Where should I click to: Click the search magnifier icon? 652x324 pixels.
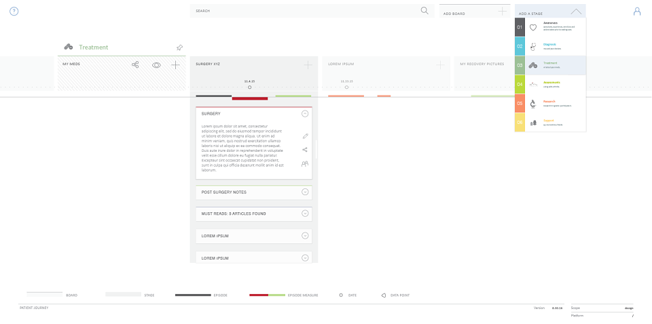point(424,11)
